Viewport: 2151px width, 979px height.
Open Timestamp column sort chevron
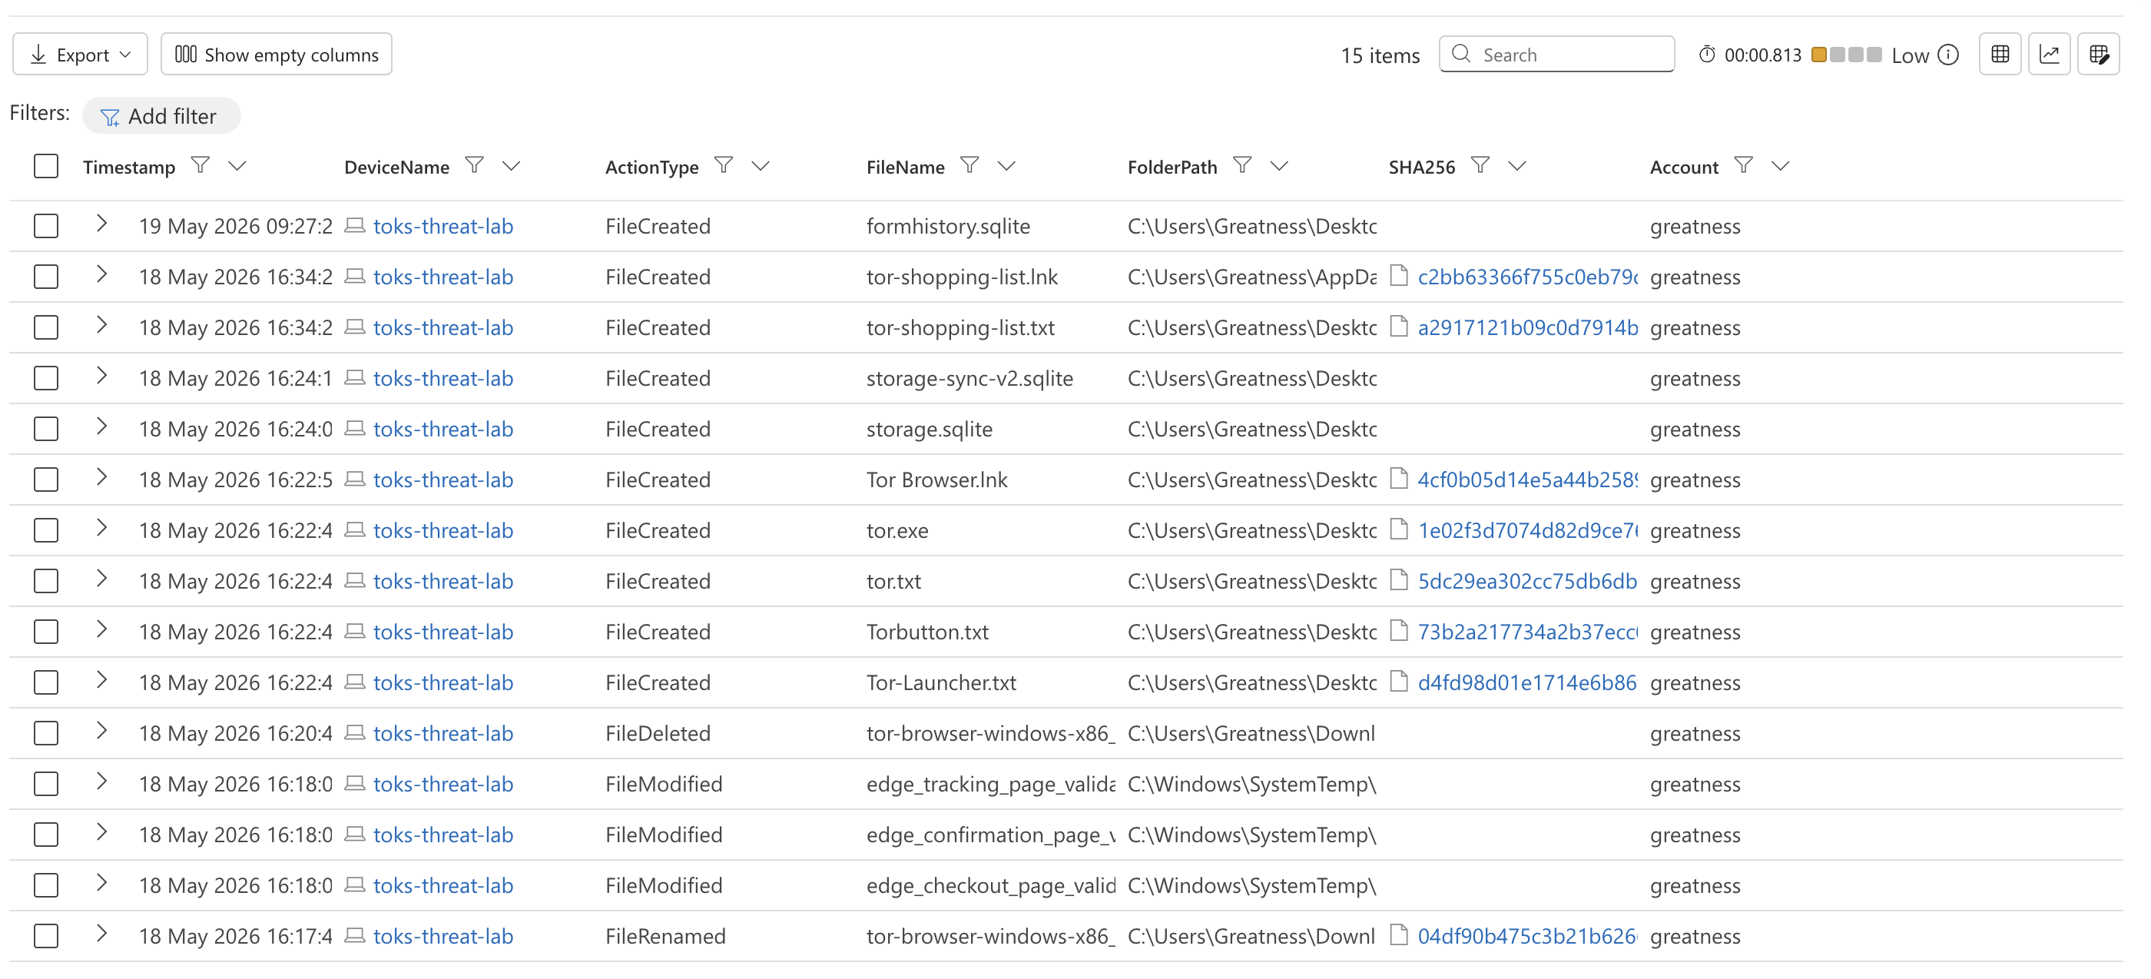(237, 166)
